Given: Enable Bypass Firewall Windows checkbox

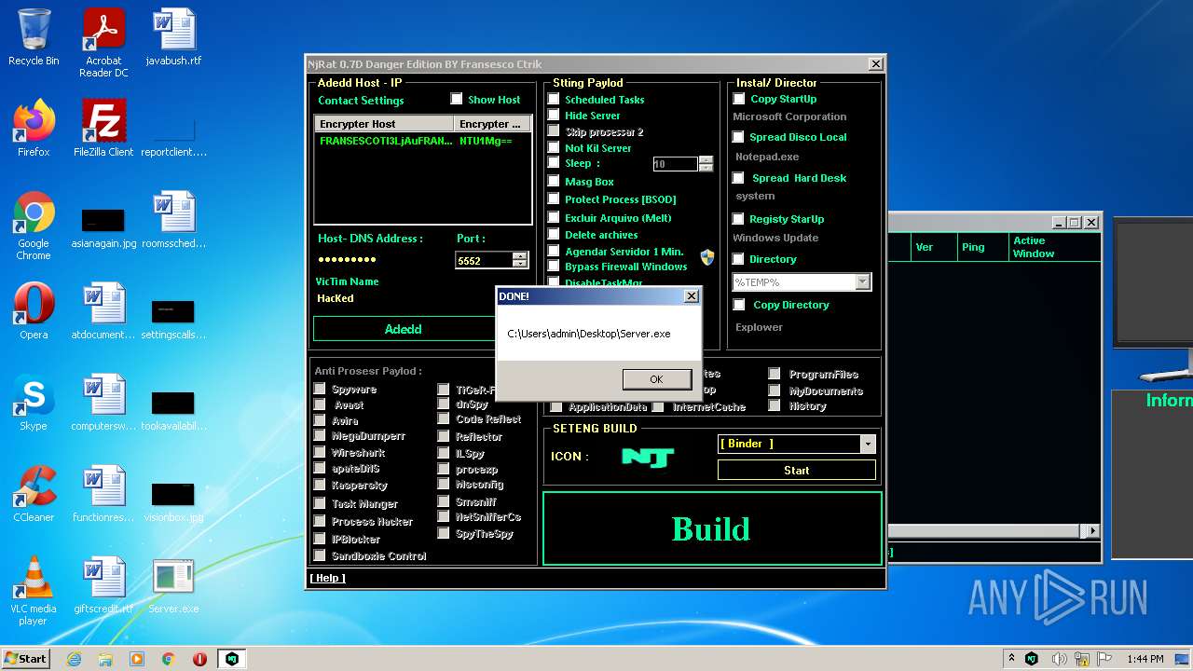Looking at the screenshot, I should (x=554, y=267).
